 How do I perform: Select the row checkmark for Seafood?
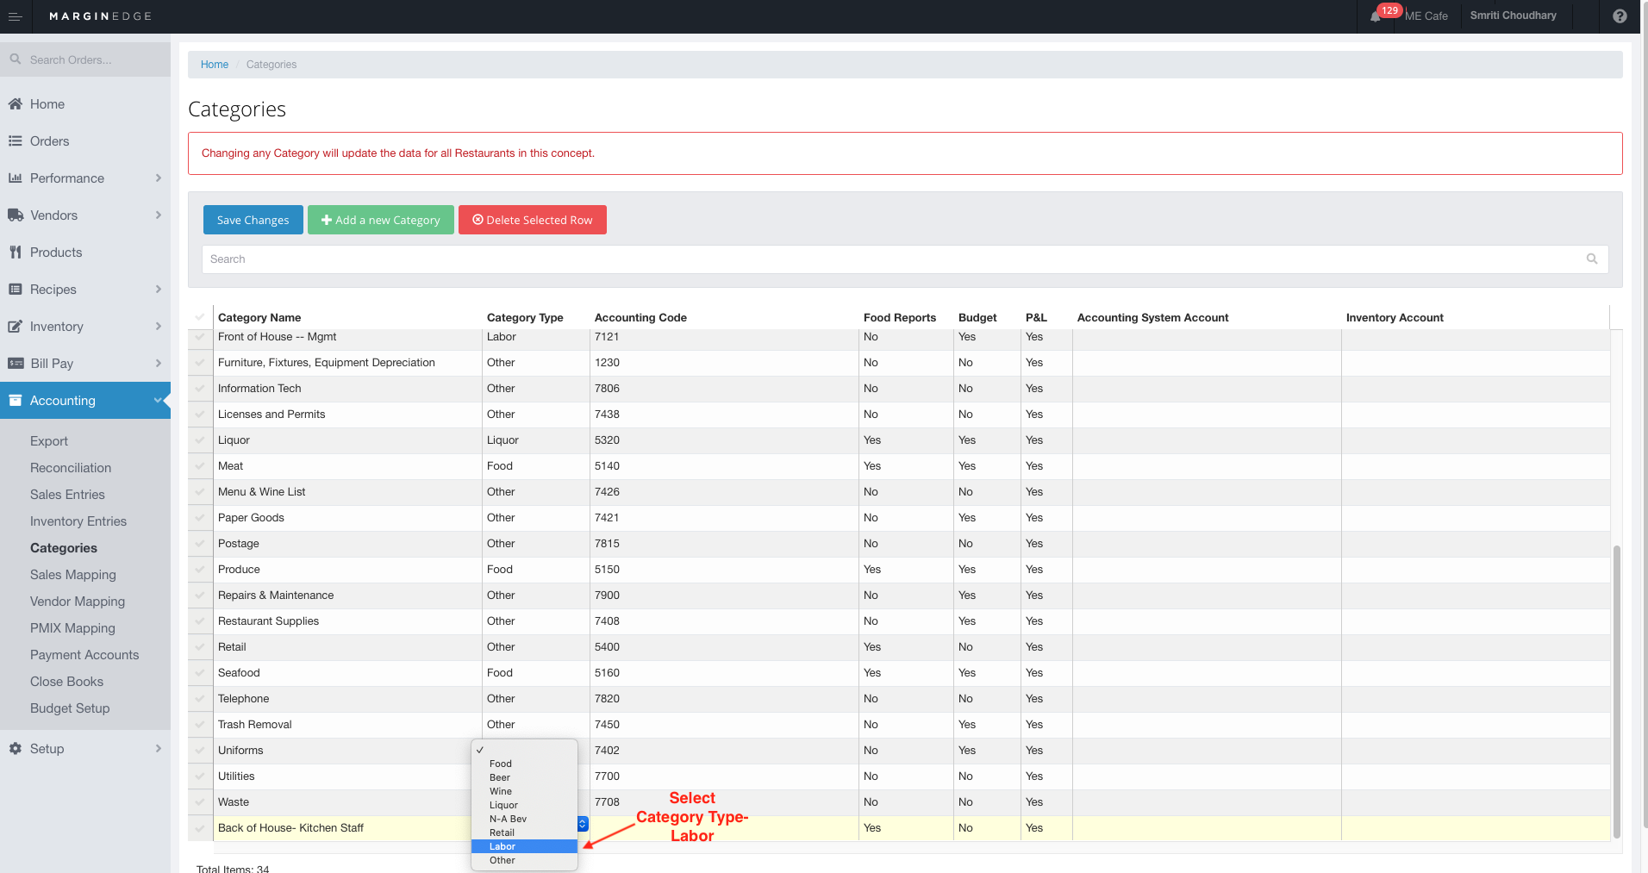(x=200, y=673)
